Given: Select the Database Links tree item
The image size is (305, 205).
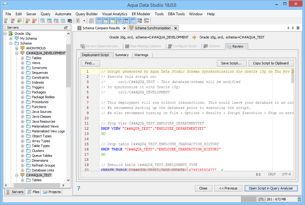Looking at the screenshot, I should pos(43,170).
